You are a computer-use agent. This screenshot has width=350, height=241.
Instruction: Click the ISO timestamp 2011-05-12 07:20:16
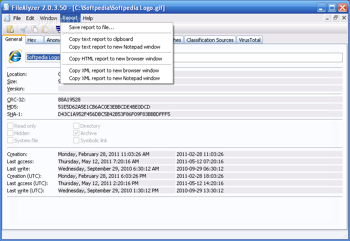point(200,161)
